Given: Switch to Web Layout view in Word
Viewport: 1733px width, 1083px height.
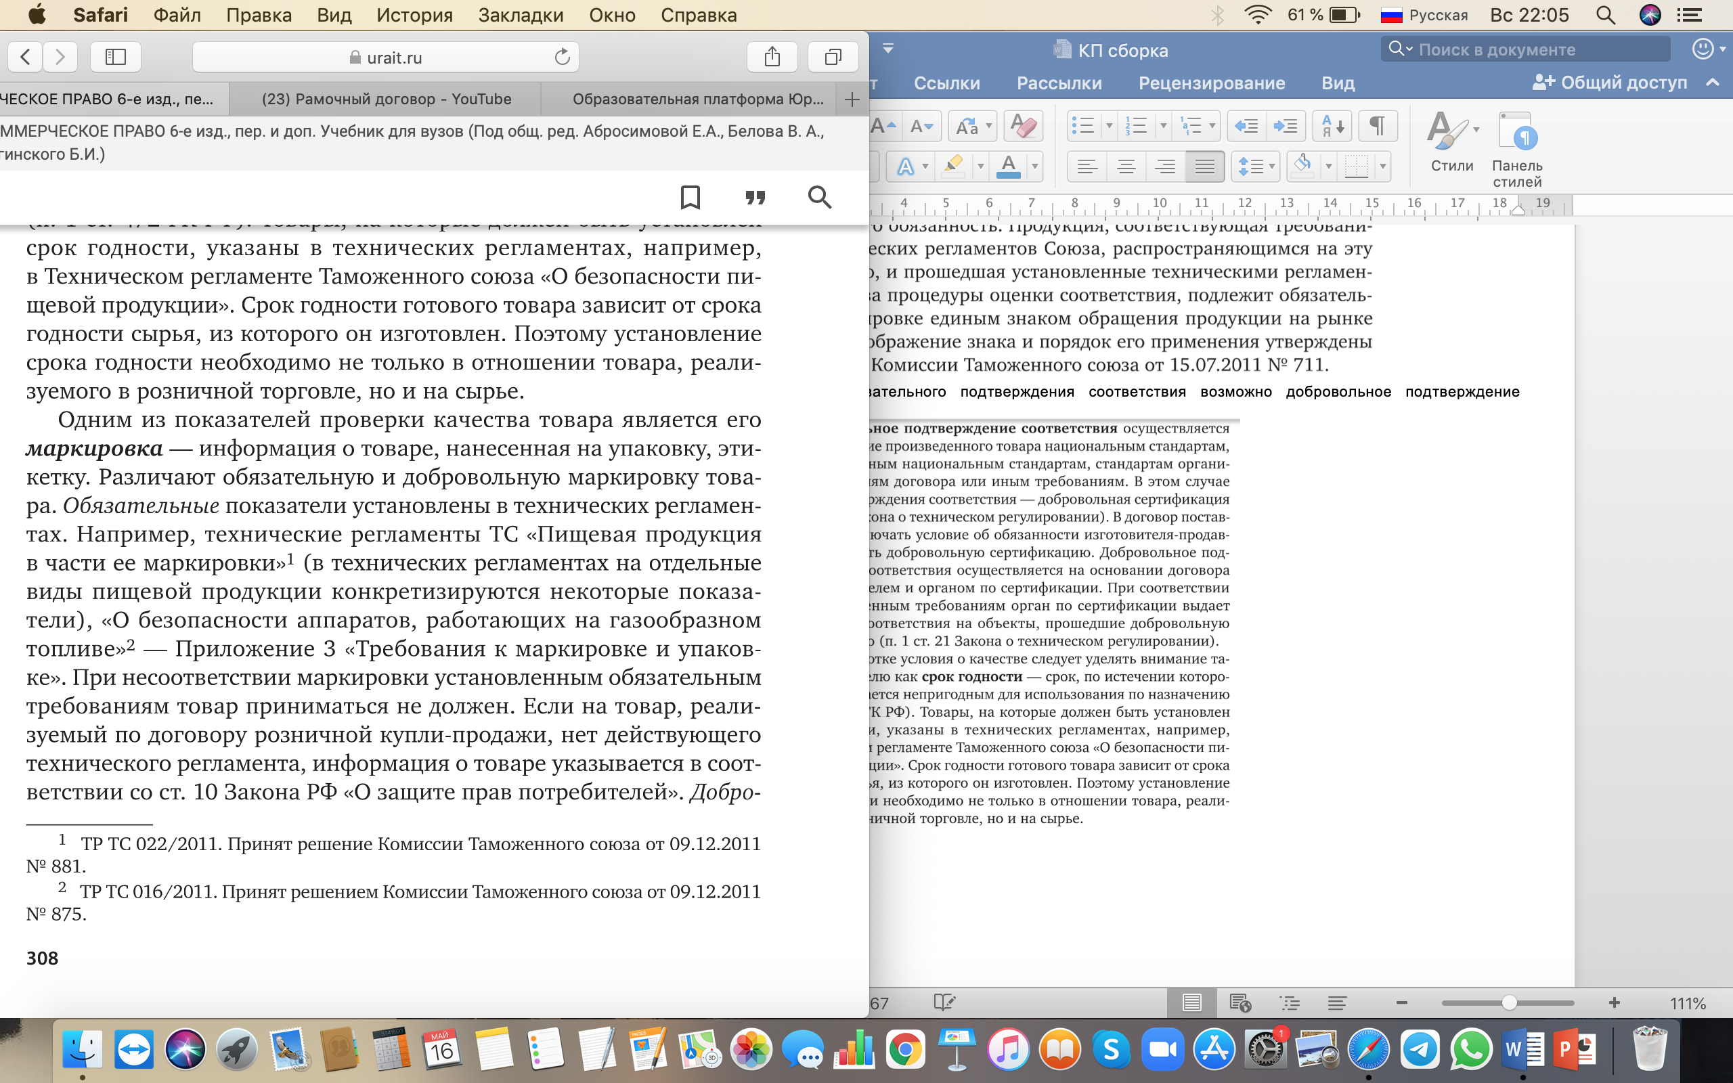Looking at the screenshot, I should (x=1240, y=1004).
